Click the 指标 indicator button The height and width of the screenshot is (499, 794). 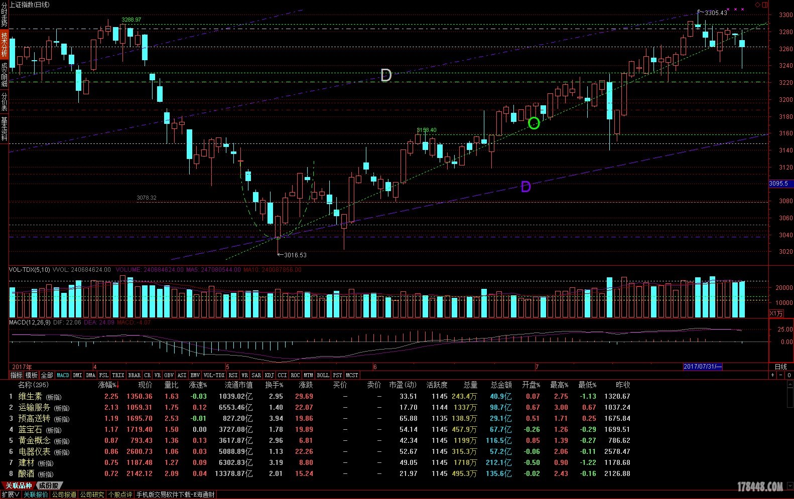tap(16, 375)
